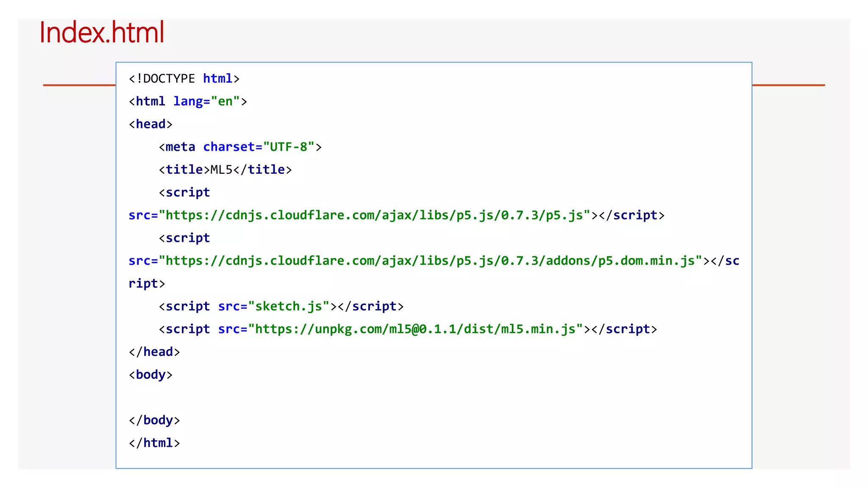Click the first indented <script tag

(x=184, y=192)
